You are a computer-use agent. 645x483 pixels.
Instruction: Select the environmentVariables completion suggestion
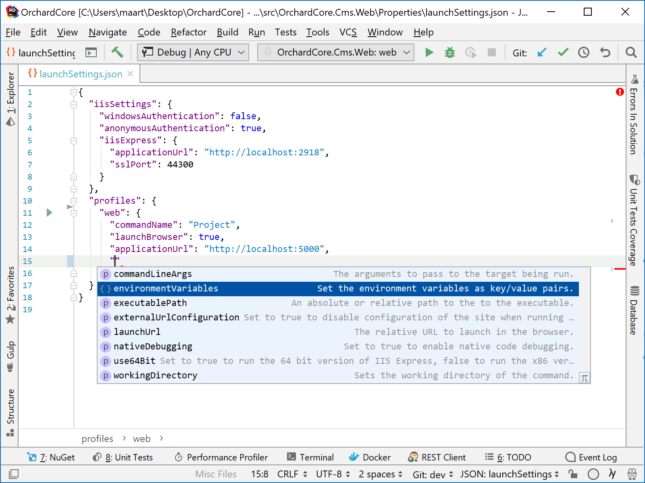[x=166, y=288]
